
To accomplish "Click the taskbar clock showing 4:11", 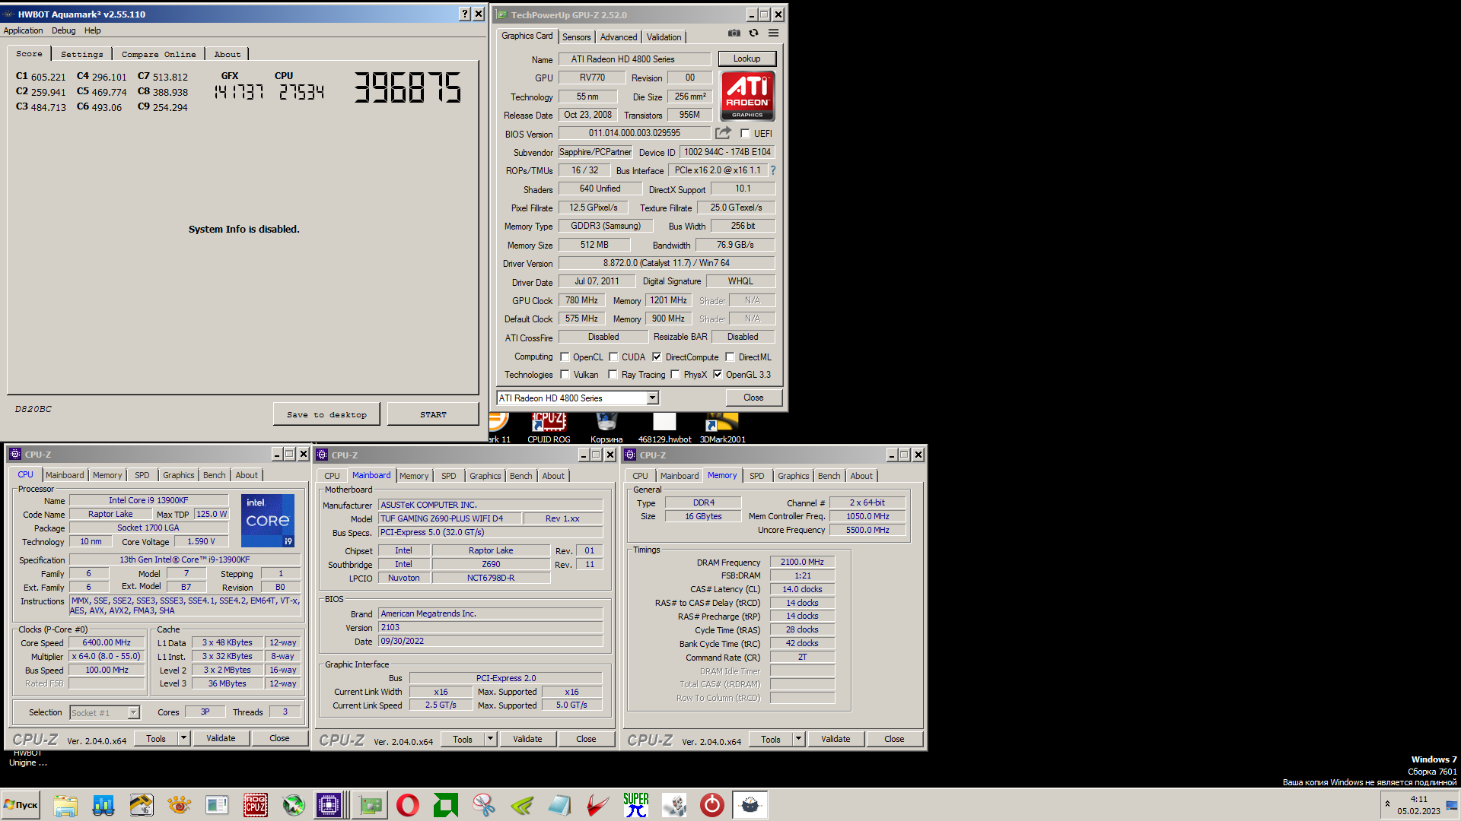I will coord(1418,805).
